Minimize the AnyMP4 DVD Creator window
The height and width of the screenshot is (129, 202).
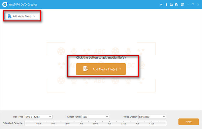[x=188, y=5]
